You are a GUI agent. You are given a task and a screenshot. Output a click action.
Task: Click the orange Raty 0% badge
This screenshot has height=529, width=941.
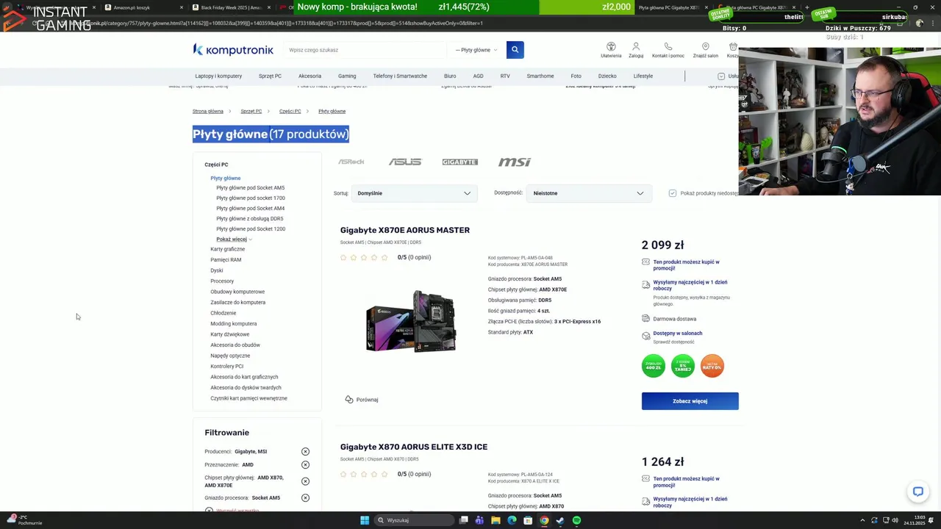tap(712, 366)
